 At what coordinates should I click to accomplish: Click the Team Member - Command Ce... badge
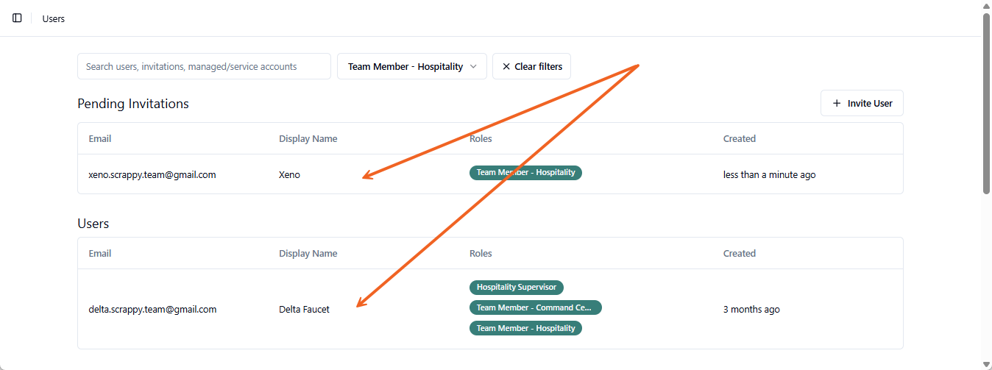coord(535,307)
